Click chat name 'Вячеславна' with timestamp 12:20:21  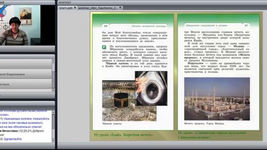point(10,131)
